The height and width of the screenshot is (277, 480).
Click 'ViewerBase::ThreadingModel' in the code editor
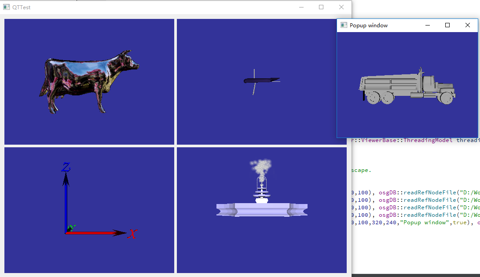pos(407,140)
